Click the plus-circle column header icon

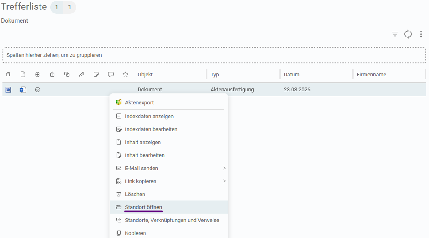(x=38, y=74)
